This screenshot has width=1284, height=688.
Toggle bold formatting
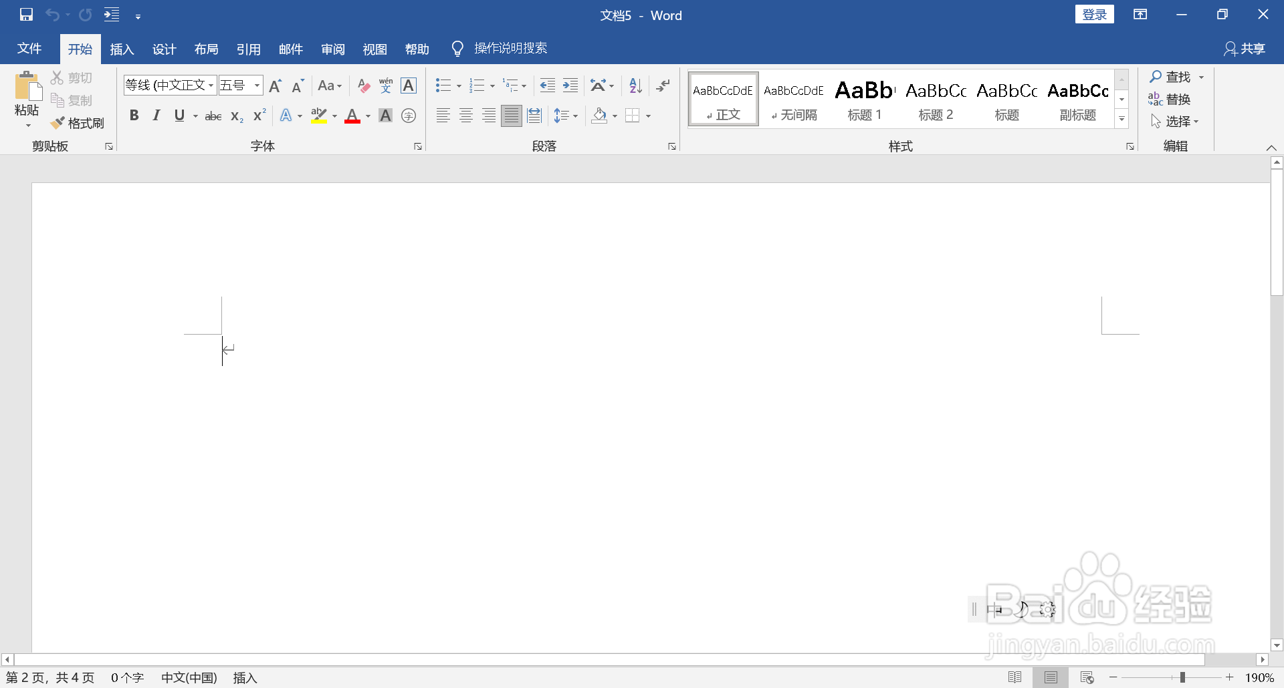tap(134, 116)
